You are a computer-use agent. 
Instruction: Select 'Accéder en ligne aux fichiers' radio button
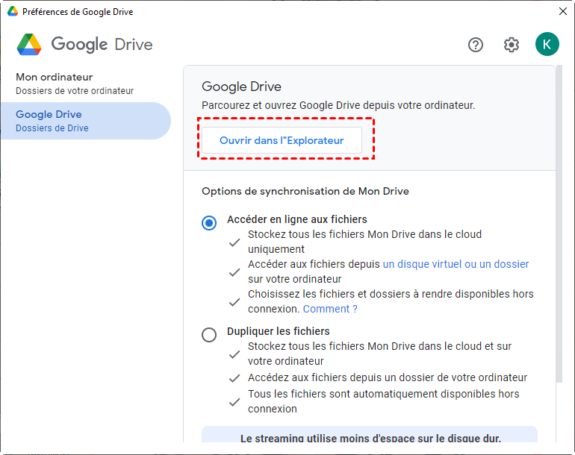(209, 223)
